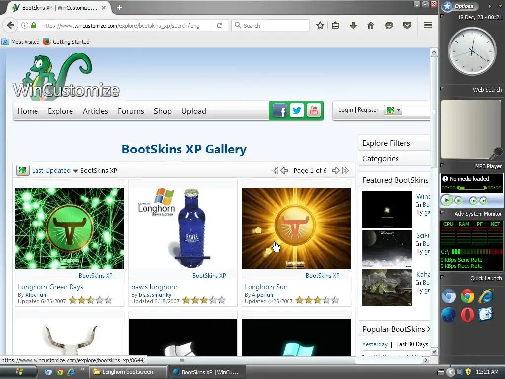Open the Most Visited bookmarks folder
This screenshot has height=379, width=505.
click(x=21, y=42)
